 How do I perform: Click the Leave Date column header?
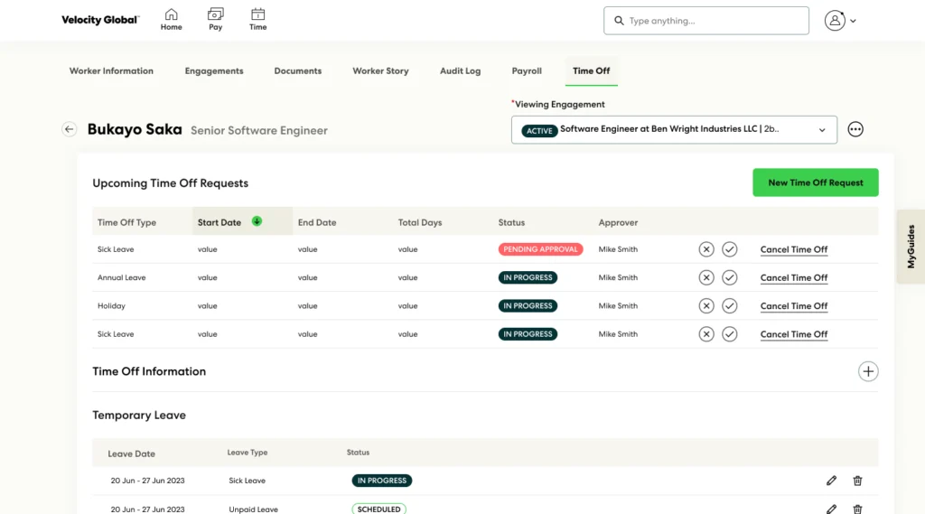132,453
